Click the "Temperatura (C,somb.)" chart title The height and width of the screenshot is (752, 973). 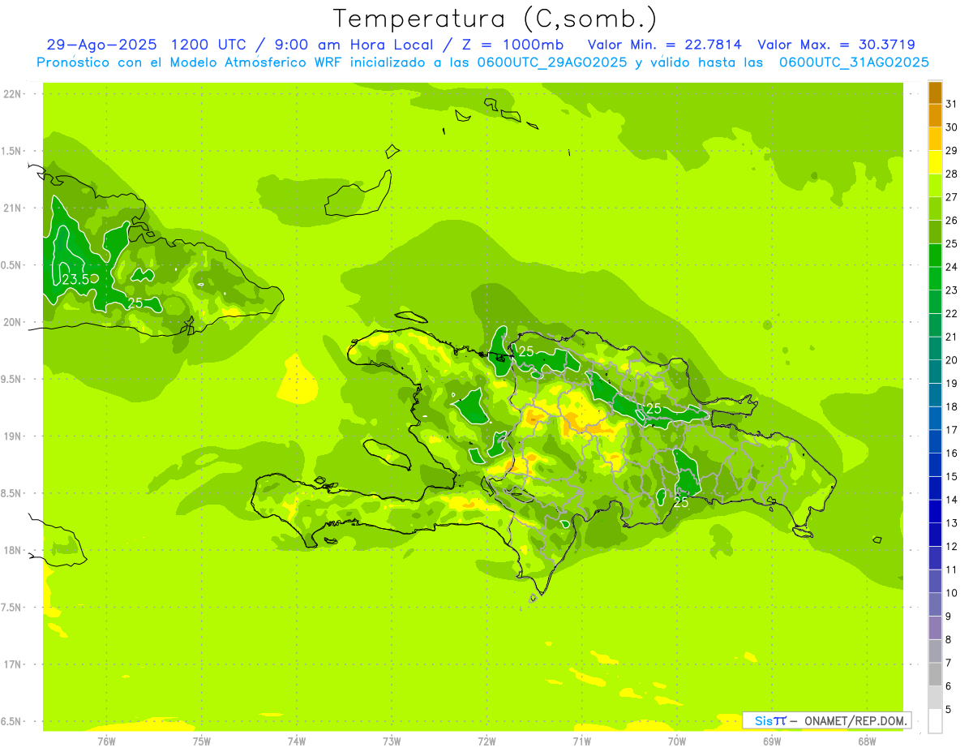click(x=495, y=18)
